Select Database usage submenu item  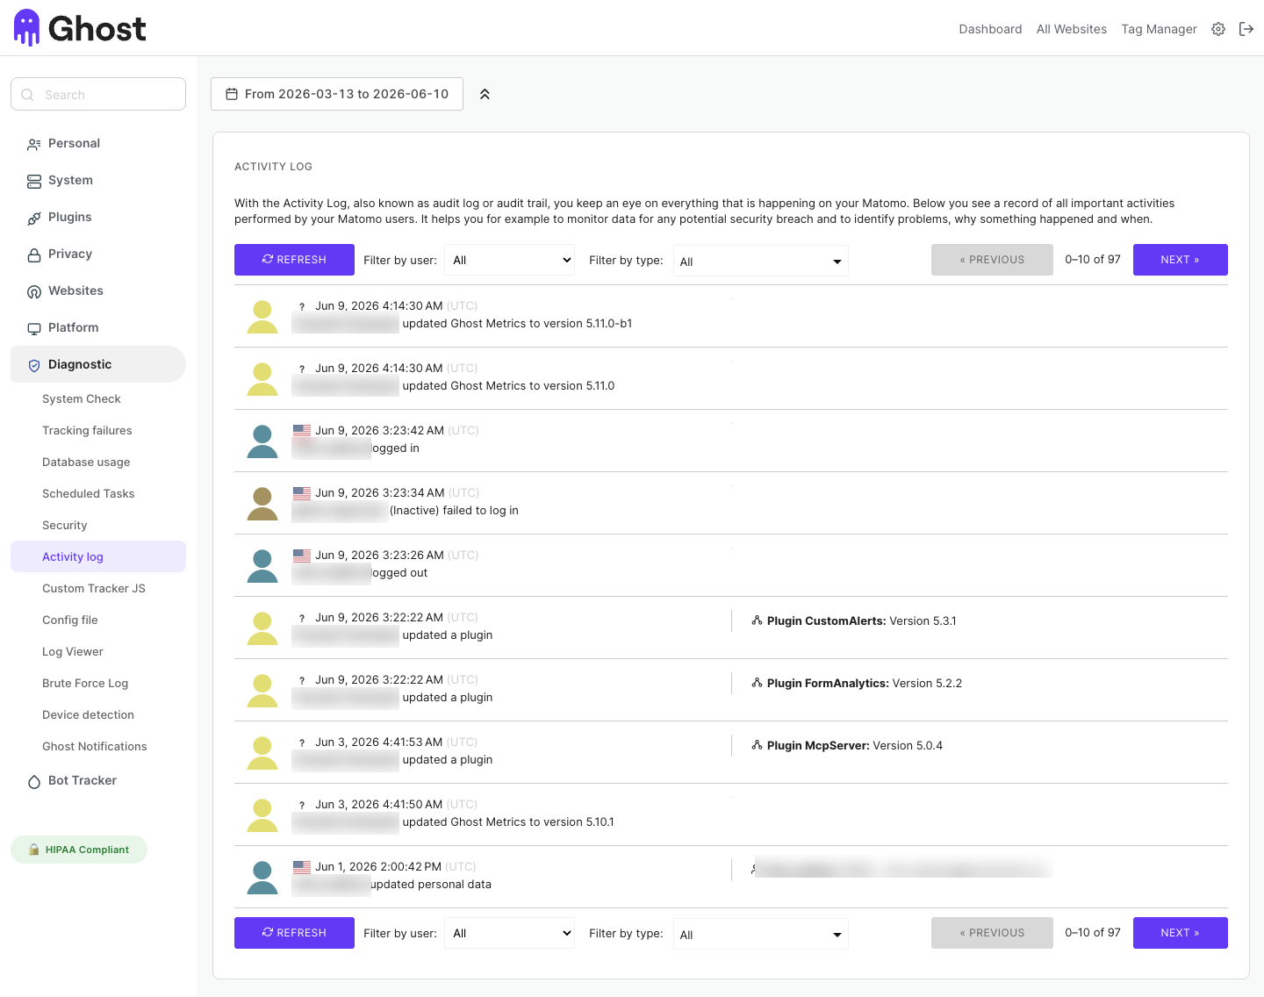pyautogui.click(x=86, y=462)
